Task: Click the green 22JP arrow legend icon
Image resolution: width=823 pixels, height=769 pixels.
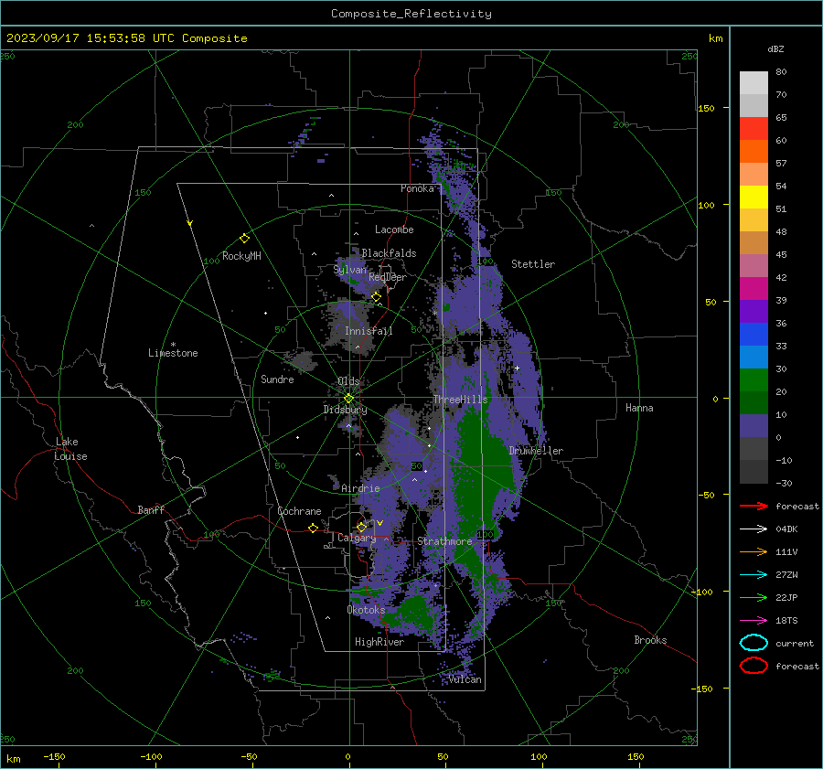Action: pyautogui.click(x=754, y=597)
